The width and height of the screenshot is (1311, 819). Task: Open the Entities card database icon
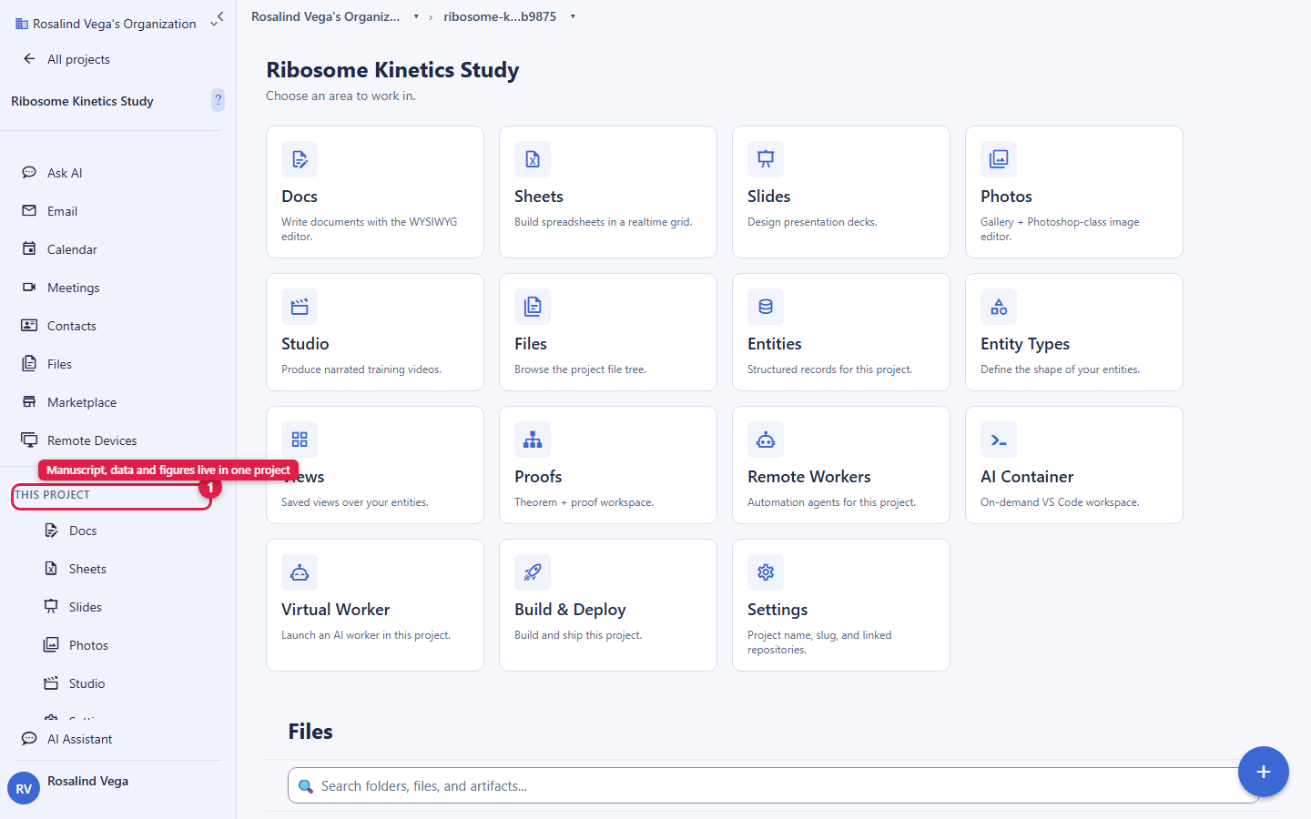(766, 307)
